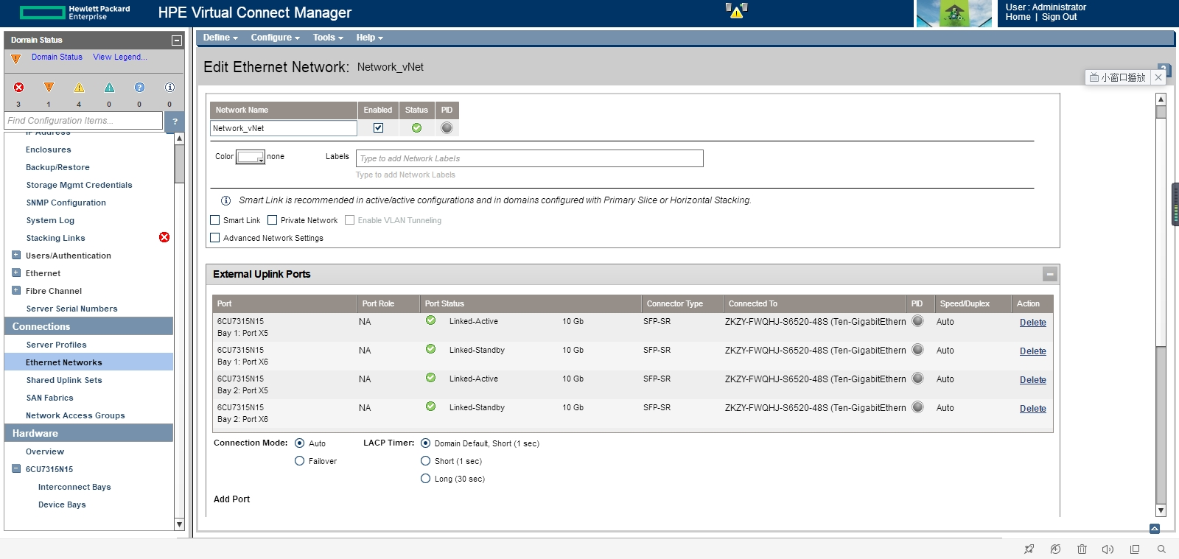Screen dimensions: 1179x559
Task: Click the orange domain status triangle icon
Action: [16, 58]
